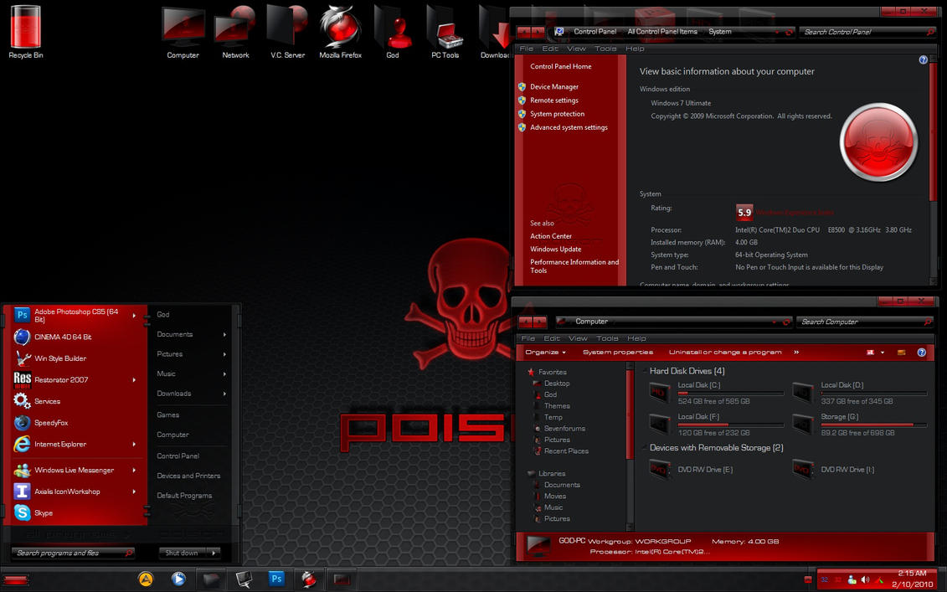Open the help icon in System window
The width and height of the screenshot is (947, 592).
[x=923, y=59]
